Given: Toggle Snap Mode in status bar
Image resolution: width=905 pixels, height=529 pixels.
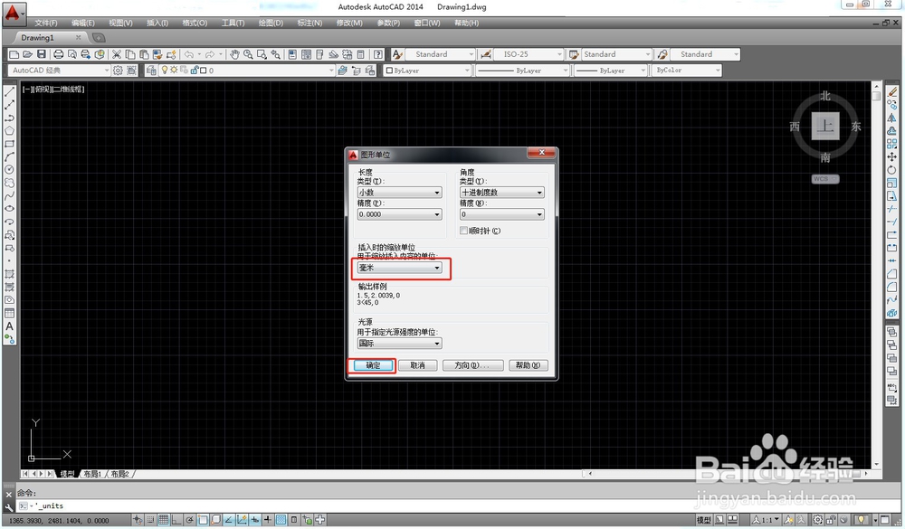Looking at the screenshot, I should (x=150, y=520).
